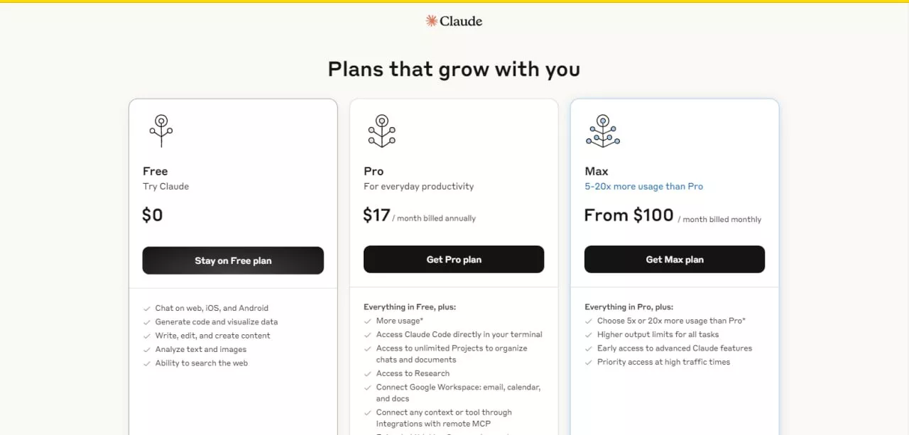This screenshot has width=909, height=435.
Task: Click Early access to advanced Claude features
Action: (x=675, y=348)
